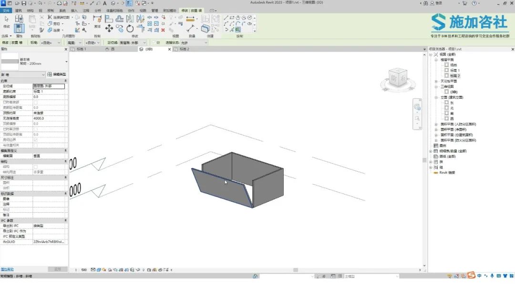Click the horizontal scrollbar under the view

[296, 270]
